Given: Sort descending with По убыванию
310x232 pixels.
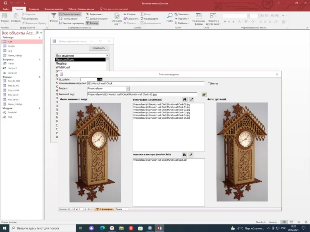Looking at the screenshot, I should tap(68, 19).
